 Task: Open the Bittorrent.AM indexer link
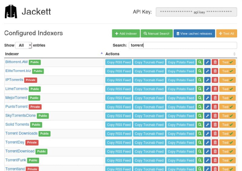click(16, 62)
